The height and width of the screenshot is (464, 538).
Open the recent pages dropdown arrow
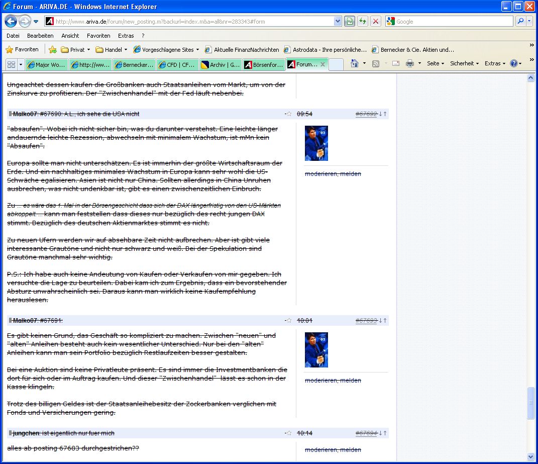36,22
